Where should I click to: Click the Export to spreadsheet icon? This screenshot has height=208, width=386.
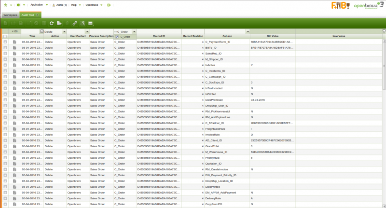coord(59,23)
